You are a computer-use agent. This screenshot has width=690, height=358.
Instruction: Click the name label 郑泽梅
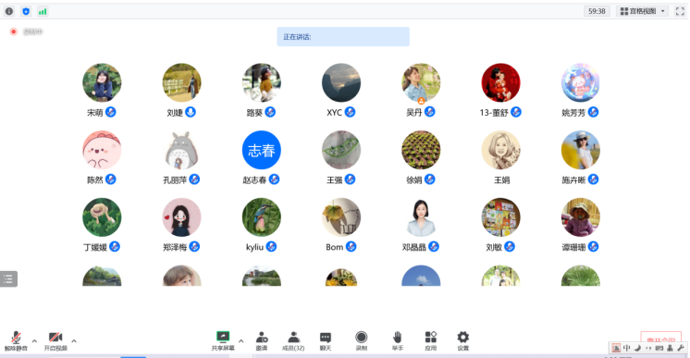[175, 247]
